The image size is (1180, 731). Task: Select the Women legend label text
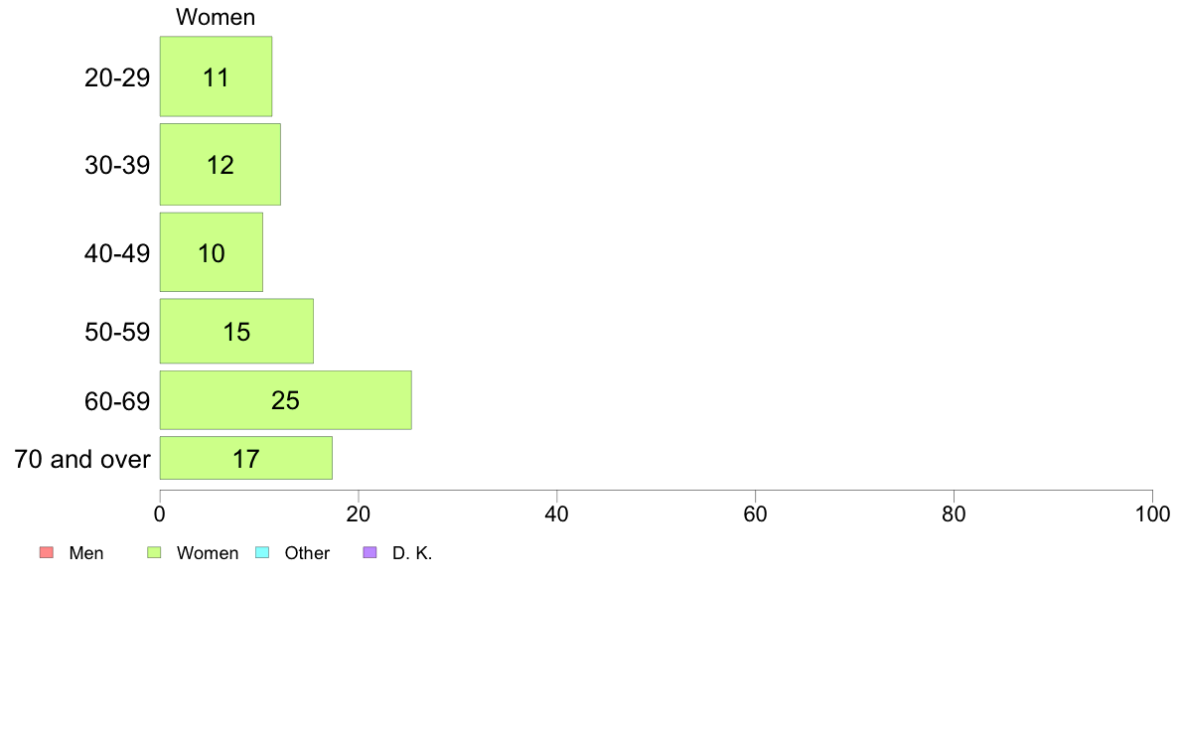tap(207, 553)
